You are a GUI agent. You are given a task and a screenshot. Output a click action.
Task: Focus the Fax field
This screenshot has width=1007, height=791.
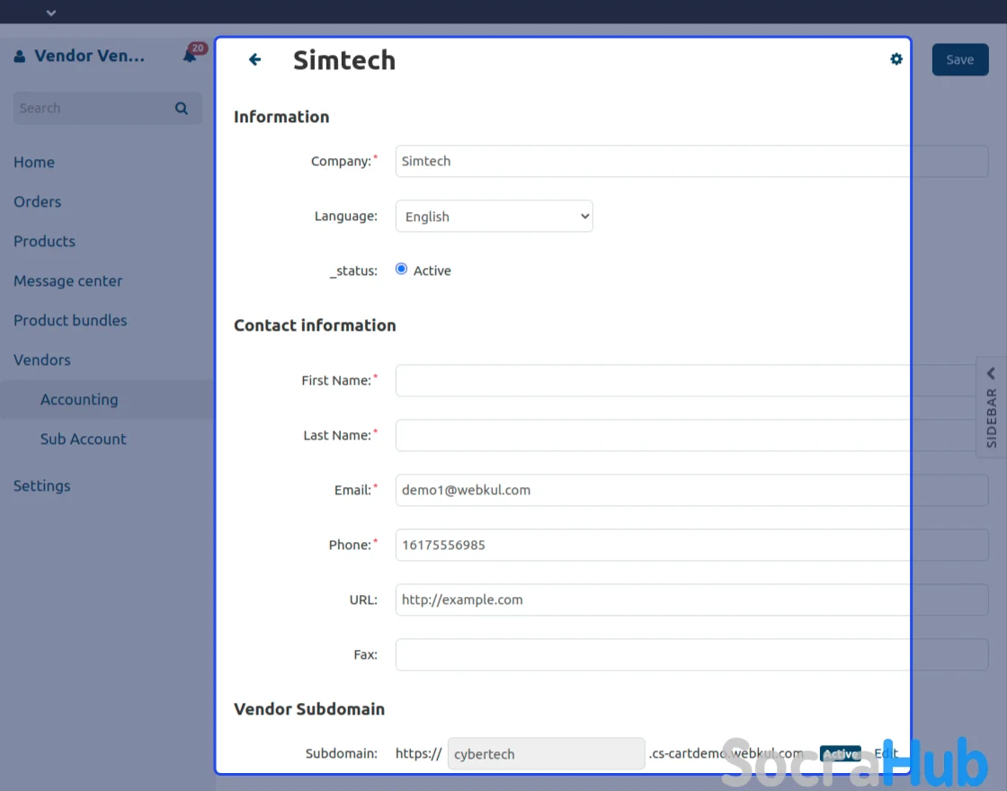point(691,655)
